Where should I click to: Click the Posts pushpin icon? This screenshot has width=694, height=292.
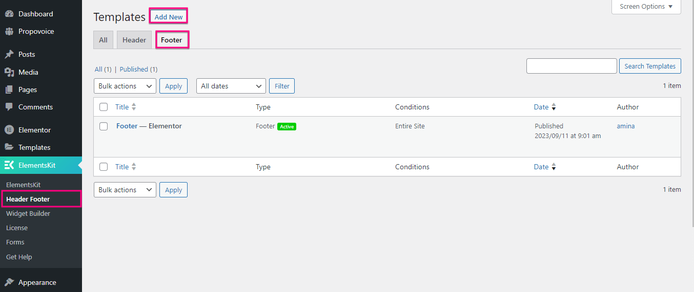tap(9, 54)
